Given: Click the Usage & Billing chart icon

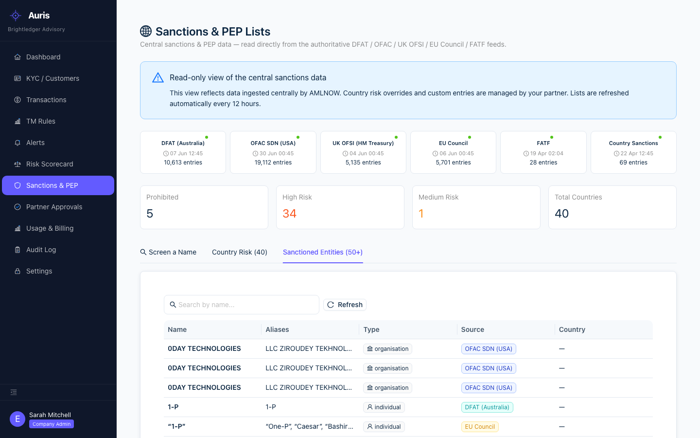Looking at the screenshot, I should point(17,228).
